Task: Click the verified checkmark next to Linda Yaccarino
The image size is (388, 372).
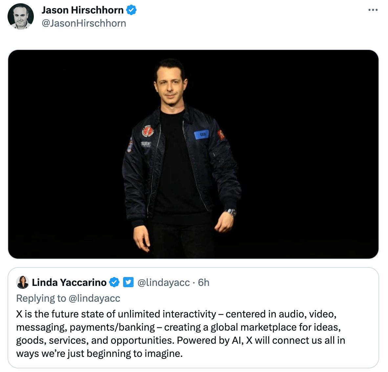Action: tap(114, 282)
